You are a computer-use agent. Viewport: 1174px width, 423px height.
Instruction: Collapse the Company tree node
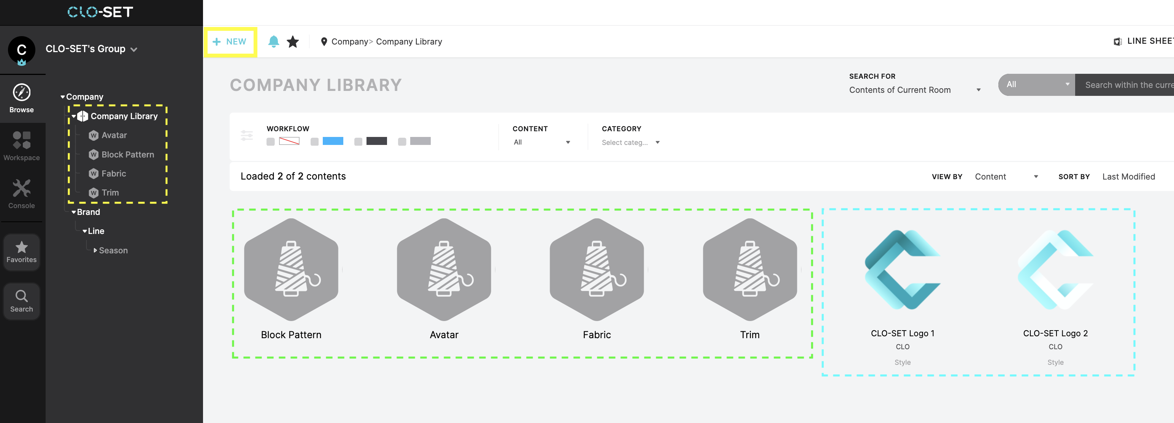[63, 96]
